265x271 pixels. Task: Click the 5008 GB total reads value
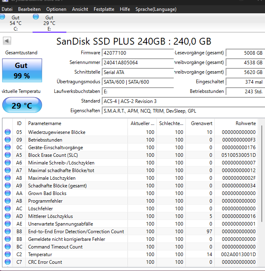[x=245, y=53]
